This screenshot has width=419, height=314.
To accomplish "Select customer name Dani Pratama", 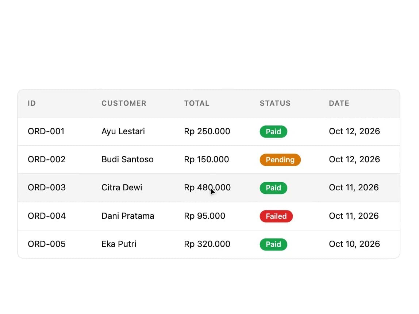I will (128, 216).
